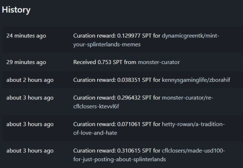
Task: Click the '29 minutes ago' timestamp
Action: (26, 62)
